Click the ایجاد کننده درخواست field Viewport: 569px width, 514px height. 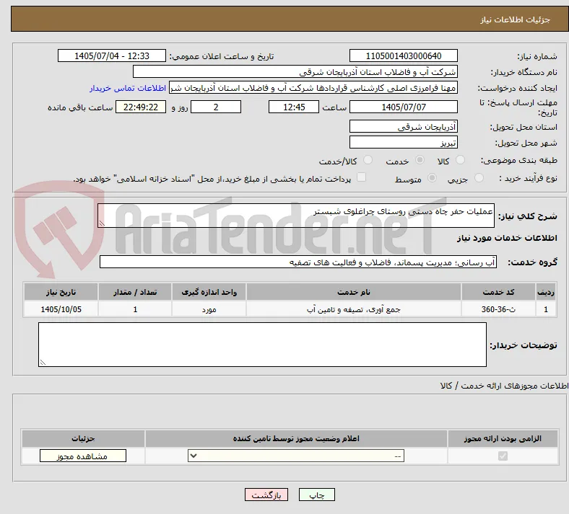point(313,88)
